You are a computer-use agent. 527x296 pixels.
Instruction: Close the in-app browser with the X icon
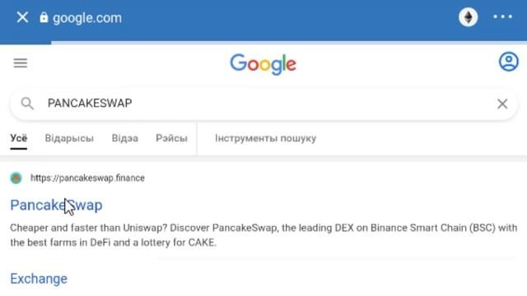pos(22,17)
